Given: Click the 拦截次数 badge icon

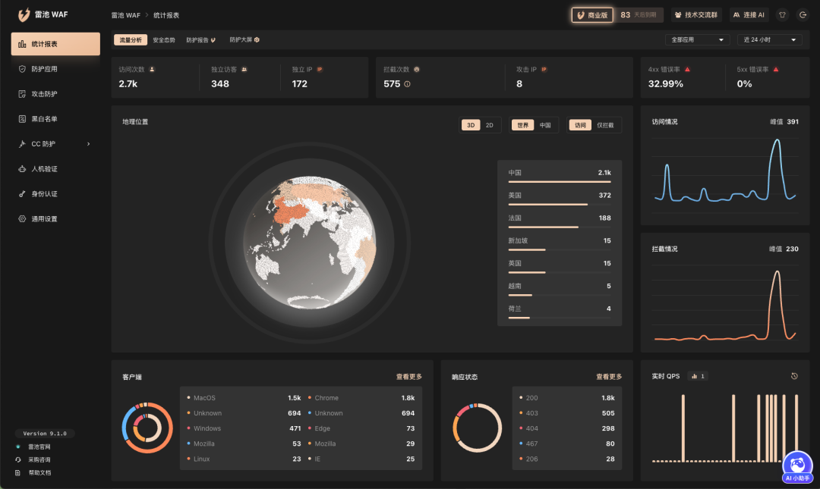Looking at the screenshot, I should tap(417, 70).
